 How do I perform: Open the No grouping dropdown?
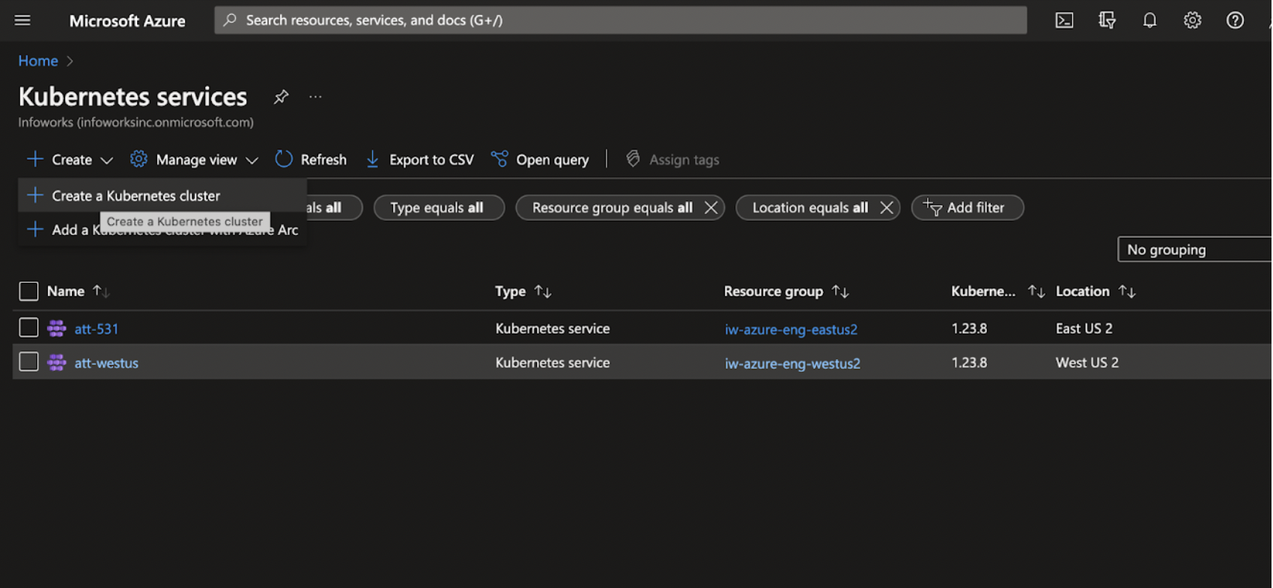pyautogui.click(x=1194, y=250)
